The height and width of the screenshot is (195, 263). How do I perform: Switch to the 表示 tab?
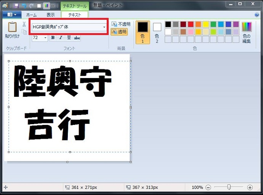pyautogui.click(x=50, y=15)
